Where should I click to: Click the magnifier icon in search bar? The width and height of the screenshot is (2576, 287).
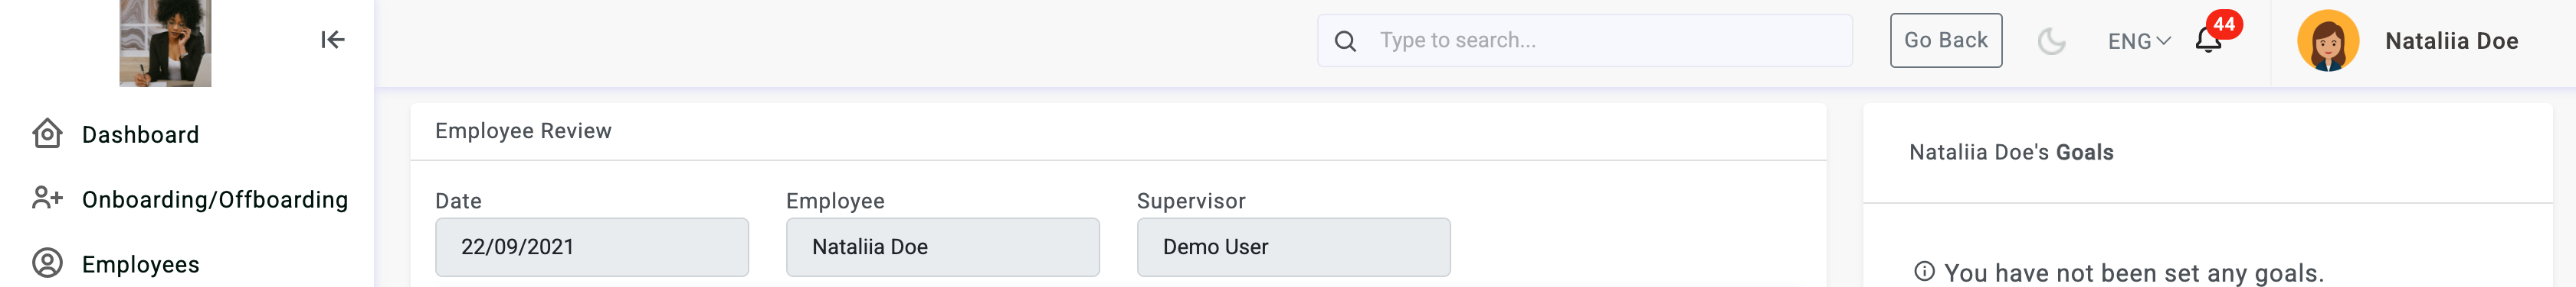1345,41
